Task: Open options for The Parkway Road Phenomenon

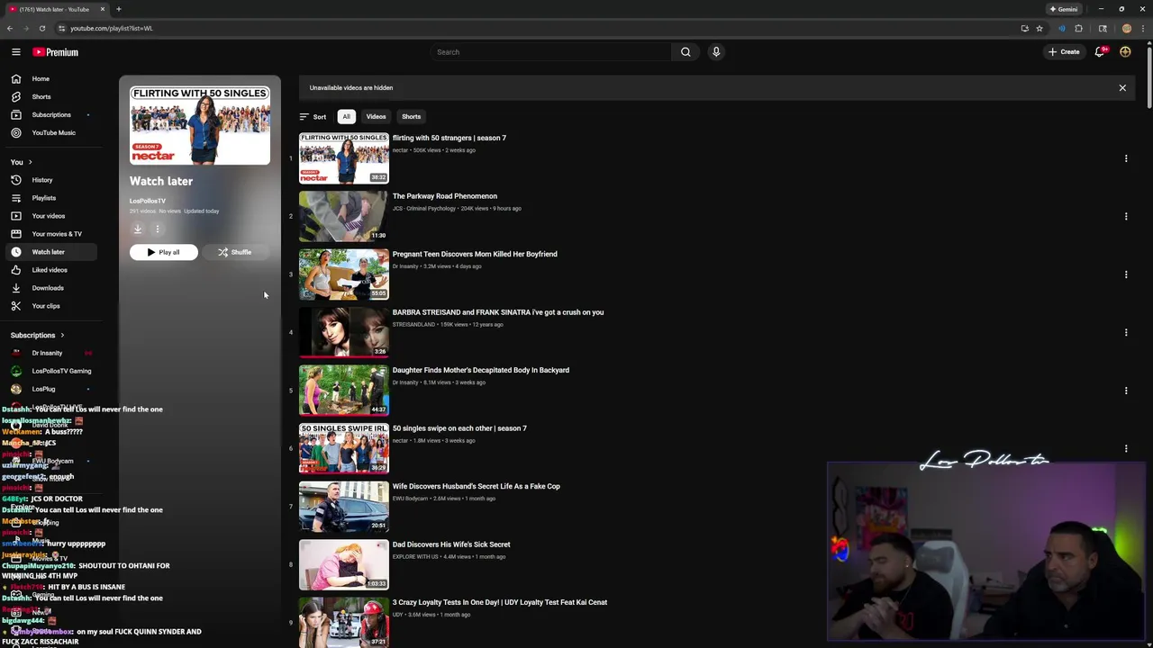Action: pos(1125,216)
